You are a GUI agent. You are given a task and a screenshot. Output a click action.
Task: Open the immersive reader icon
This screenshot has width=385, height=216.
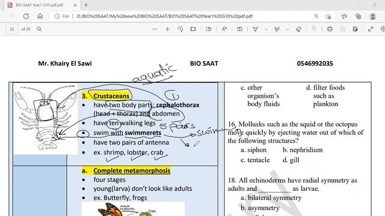pyautogui.click(x=239, y=29)
